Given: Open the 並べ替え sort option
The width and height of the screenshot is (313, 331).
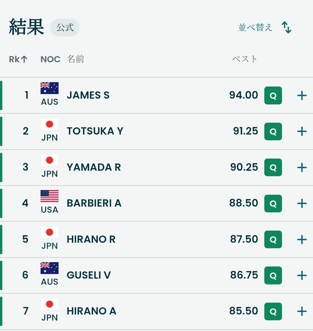Looking at the screenshot, I should pyautogui.click(x=255, y=27).
